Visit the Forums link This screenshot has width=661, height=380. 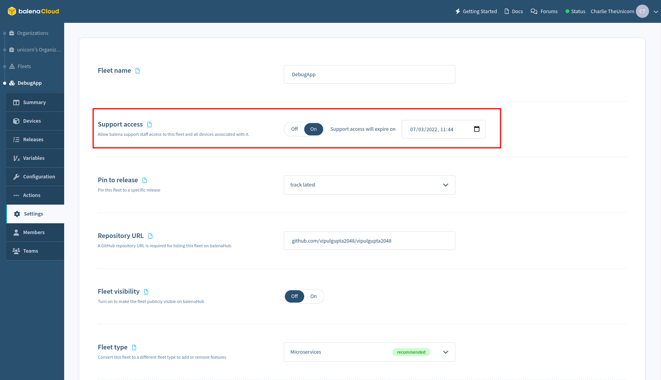point(544,12)
